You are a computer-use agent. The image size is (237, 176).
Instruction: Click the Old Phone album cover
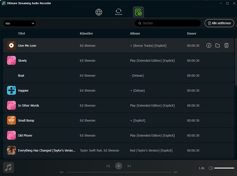11,135
